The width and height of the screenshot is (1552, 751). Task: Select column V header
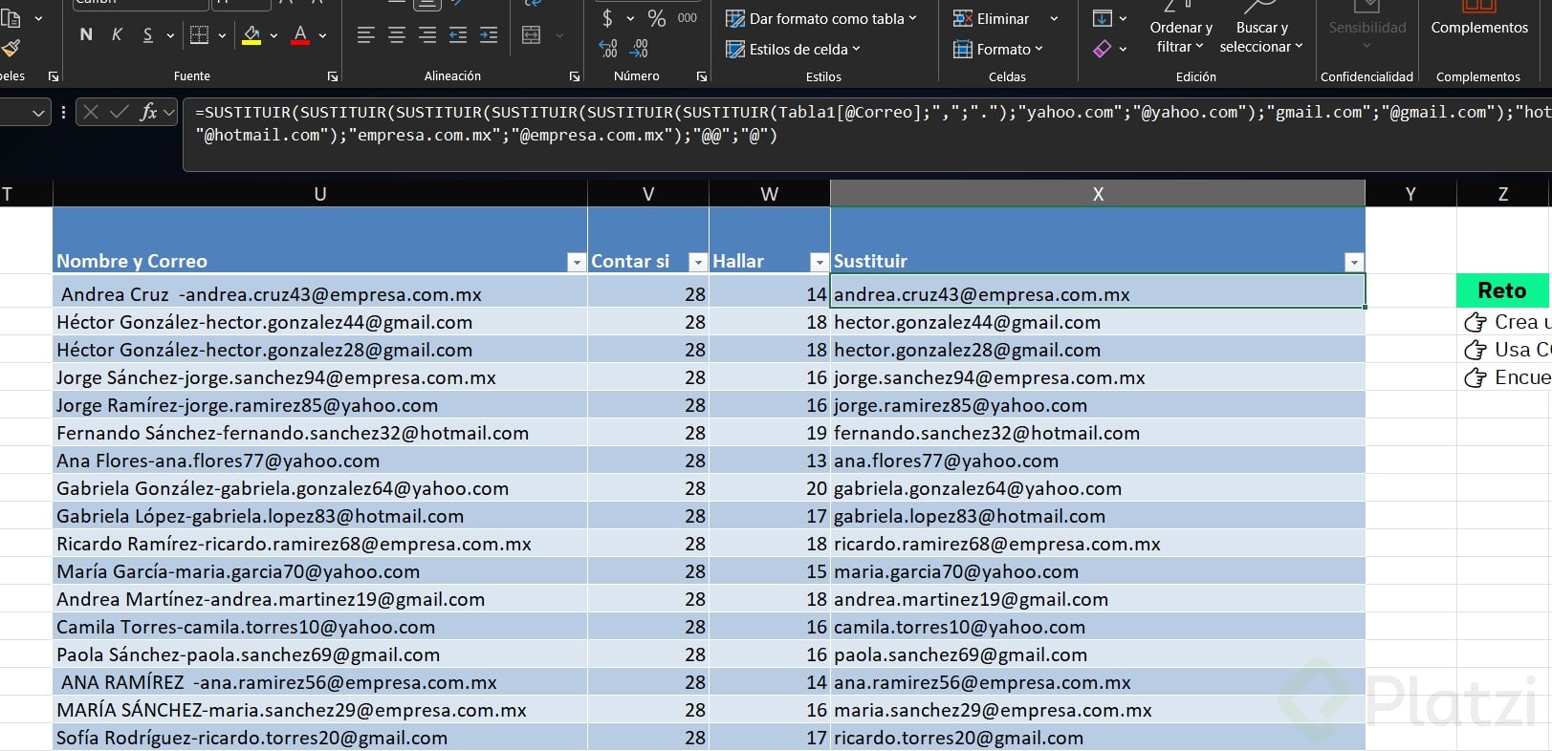coord(648,194)
